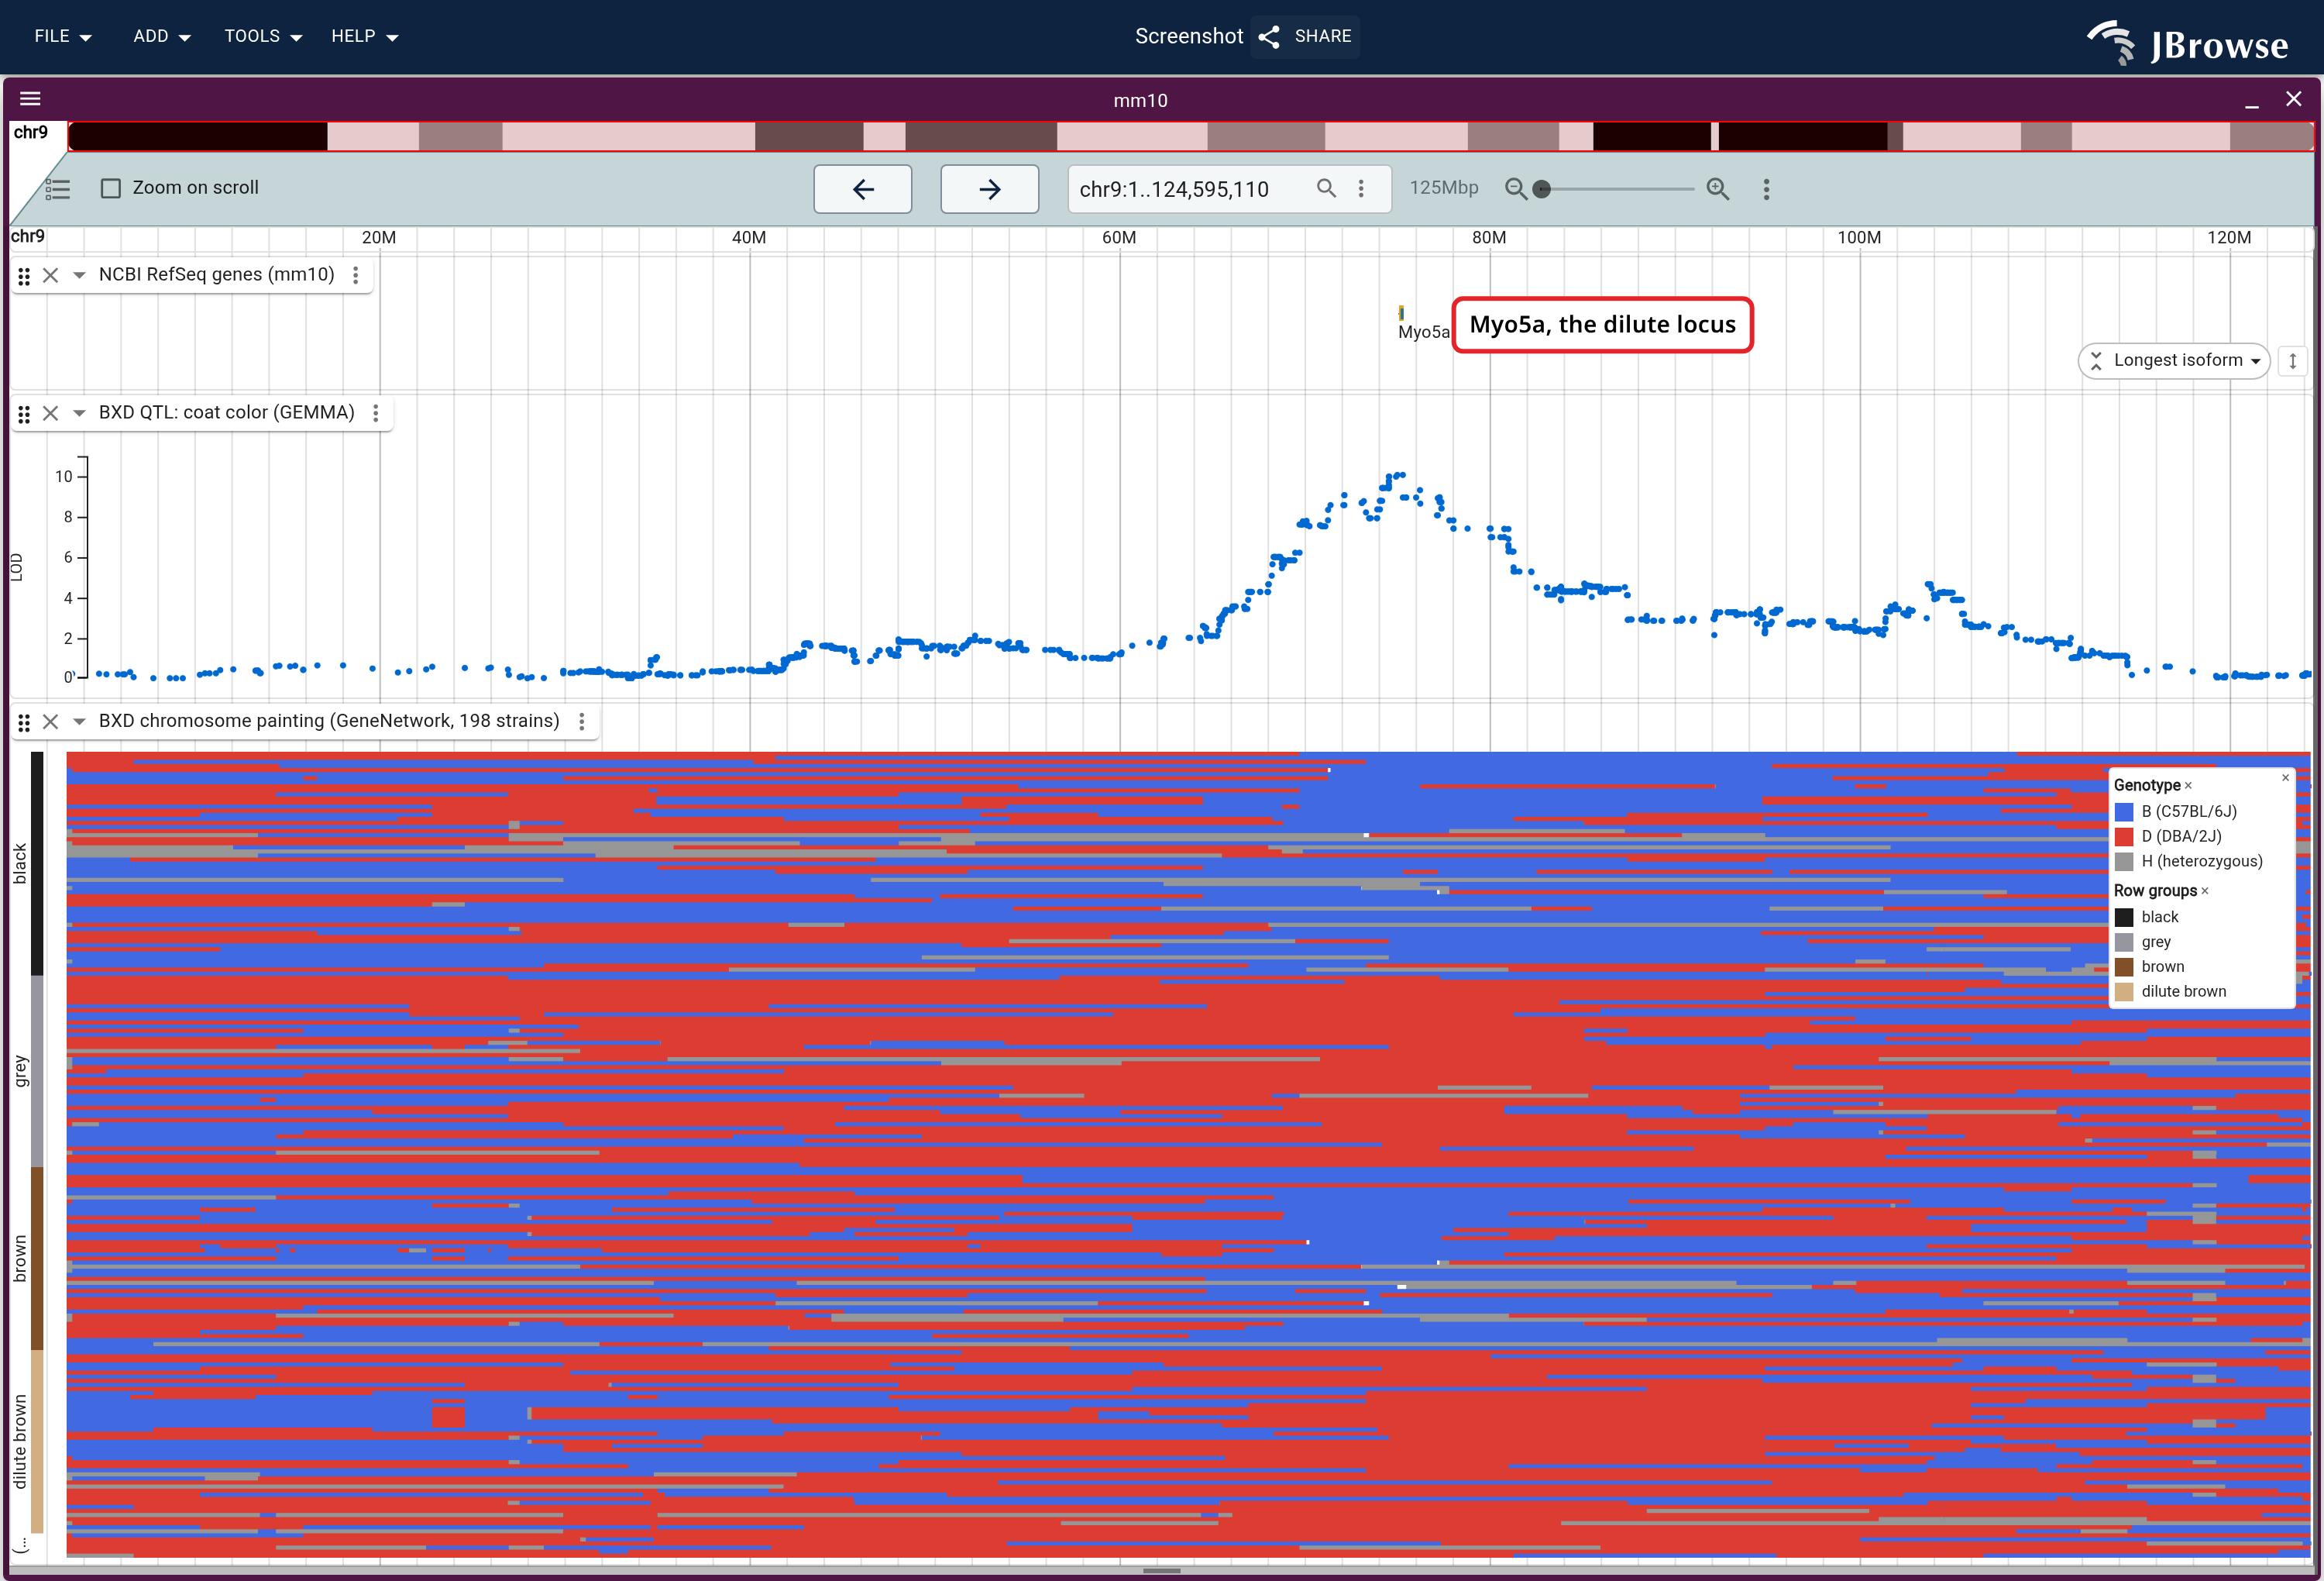The height and width of the screenshot is (1581, 2324).
Task: Click the Share icon button
Action: [1305, 36]
